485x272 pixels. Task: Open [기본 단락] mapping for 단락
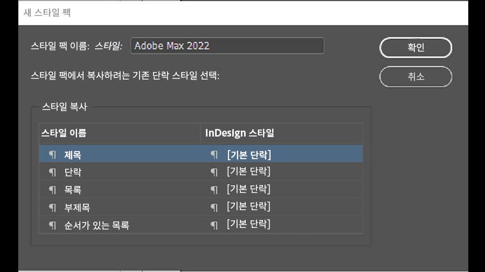point(248,171)
